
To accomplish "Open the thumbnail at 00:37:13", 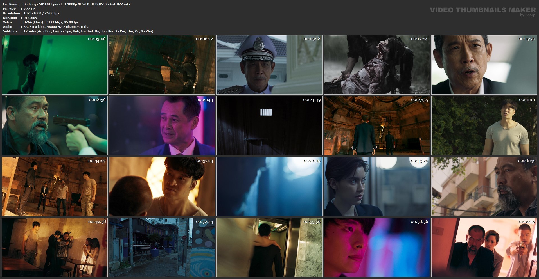I will [162, 187].
